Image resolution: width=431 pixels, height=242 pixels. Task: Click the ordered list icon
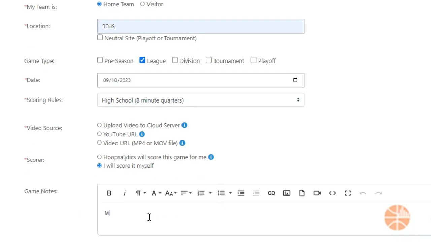click(201, 193)
